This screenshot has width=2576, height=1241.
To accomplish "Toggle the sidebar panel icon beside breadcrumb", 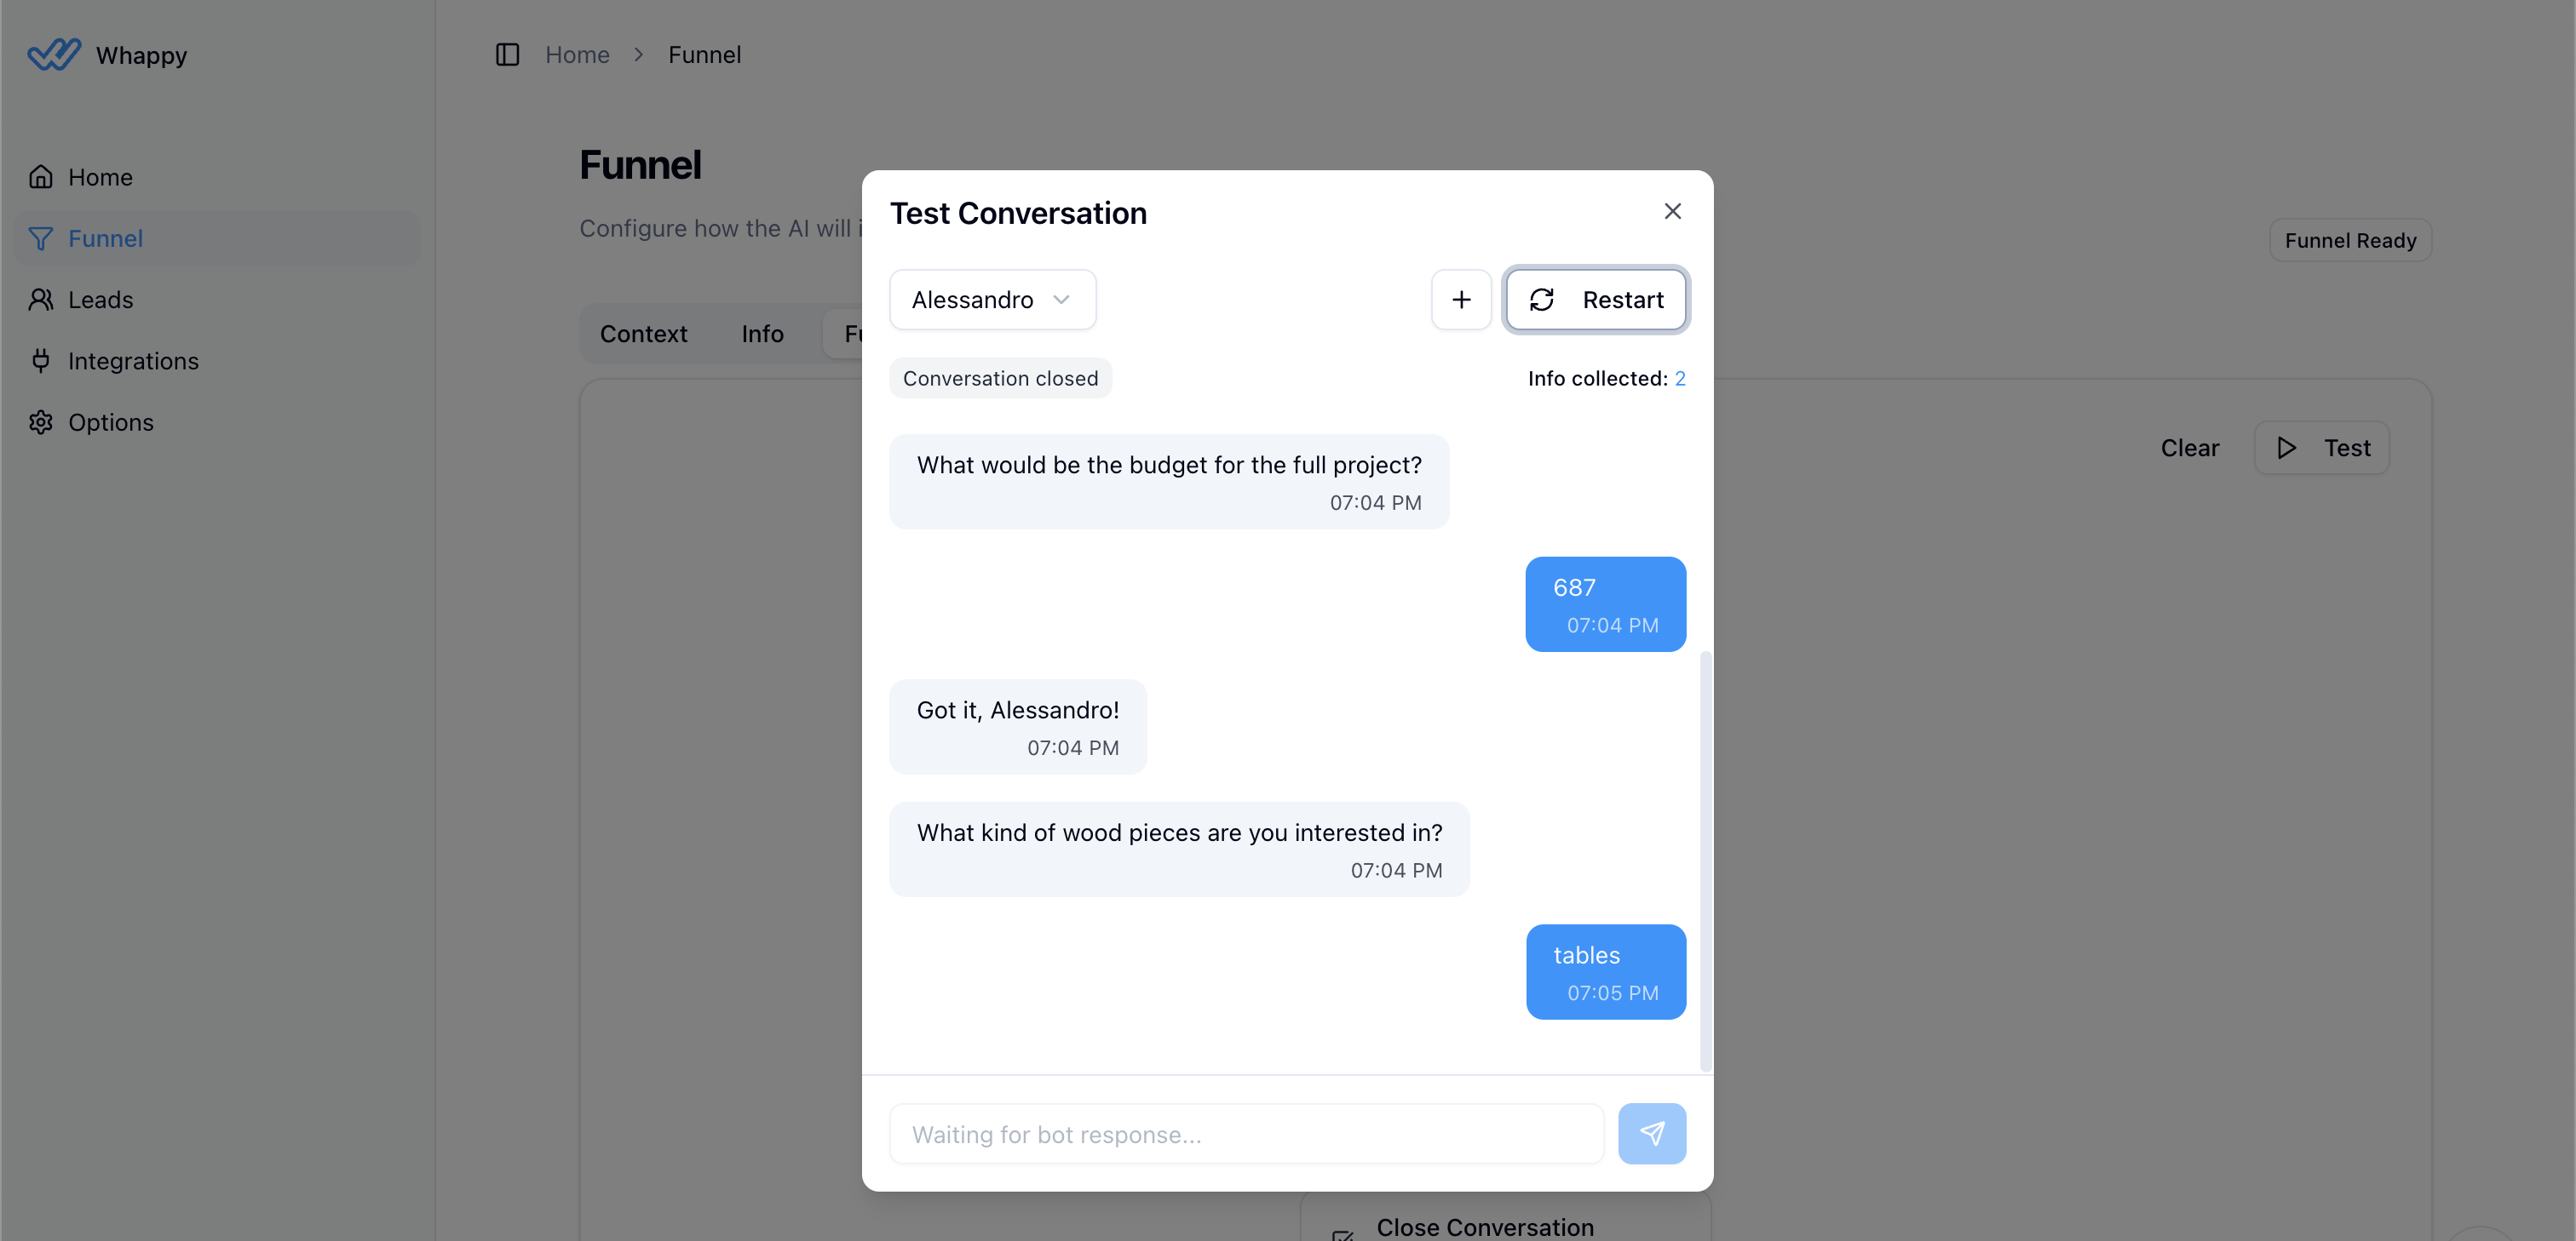I will (507, 55).
